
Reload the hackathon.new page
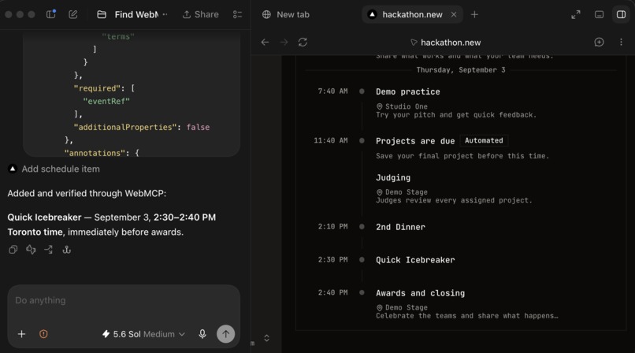pyautogui.click(x=303, y=42)
